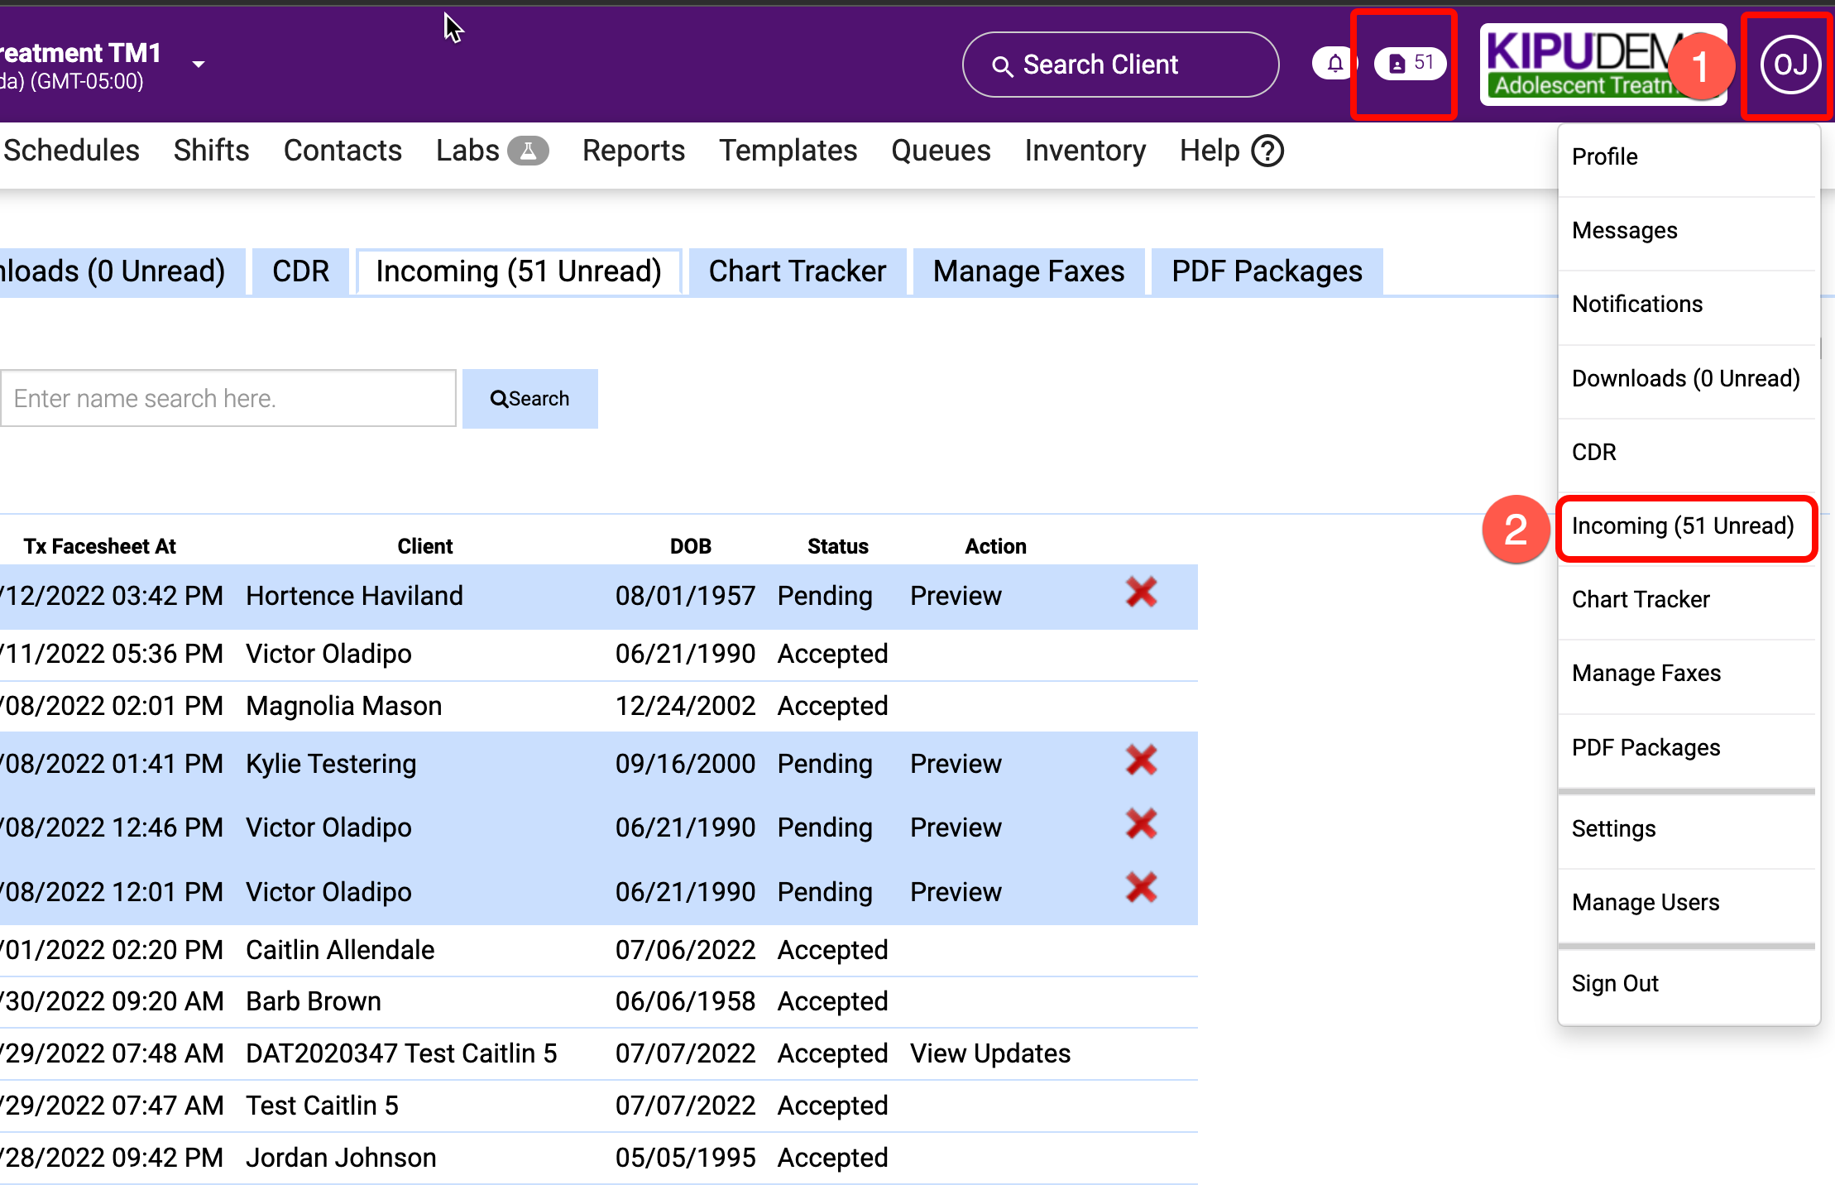Click the Labs flask icon badge
This screenshot has width=1835, height=1185.
[x=528, y=151]
